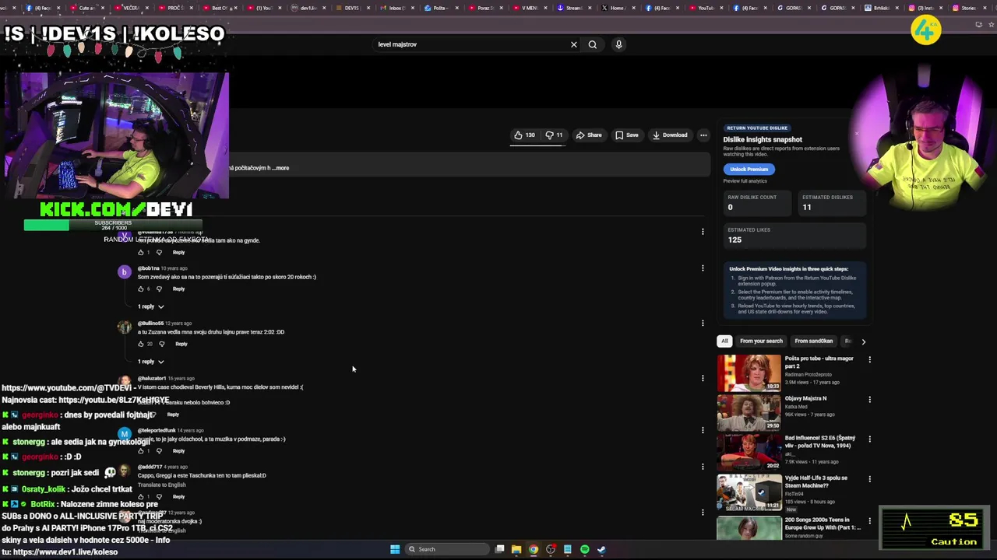The width and height of the screenshot is (997, 560).
Task: Click the Unlock Premium button
Action: point(749,169)
